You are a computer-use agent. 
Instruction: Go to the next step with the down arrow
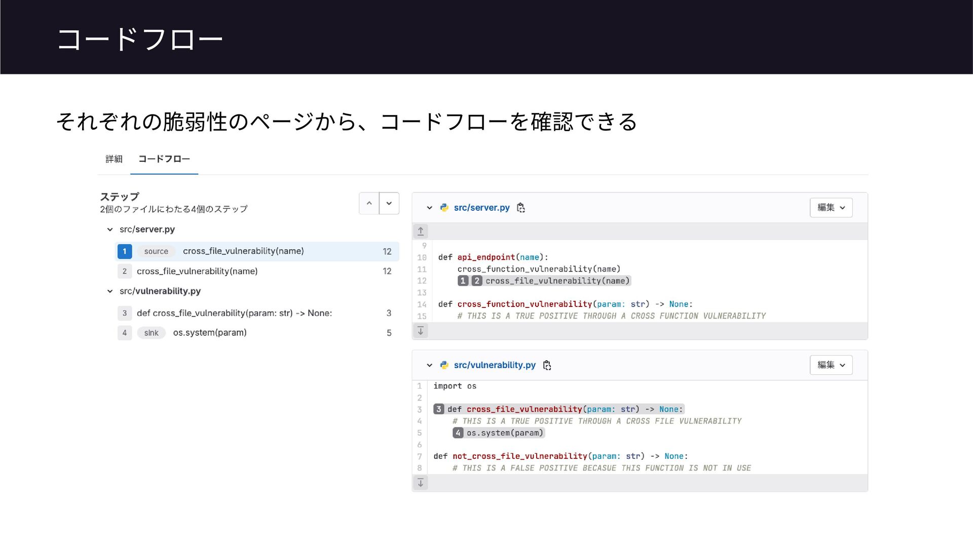click(x=389, y=204)
